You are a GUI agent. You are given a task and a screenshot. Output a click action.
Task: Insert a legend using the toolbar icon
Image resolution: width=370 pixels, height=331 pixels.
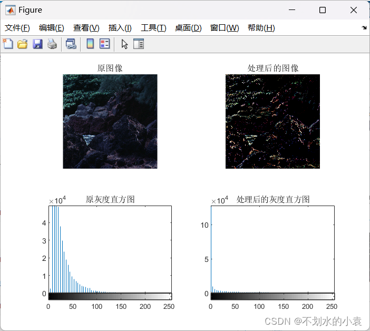coord(105,44)
